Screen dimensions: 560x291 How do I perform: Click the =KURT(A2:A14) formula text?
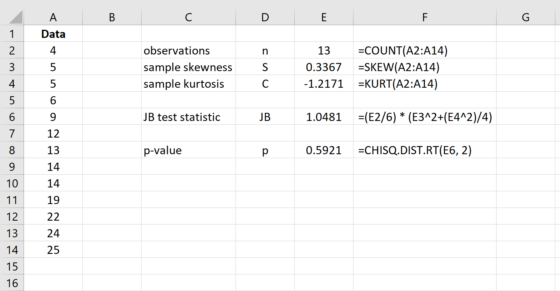(398, 84)
